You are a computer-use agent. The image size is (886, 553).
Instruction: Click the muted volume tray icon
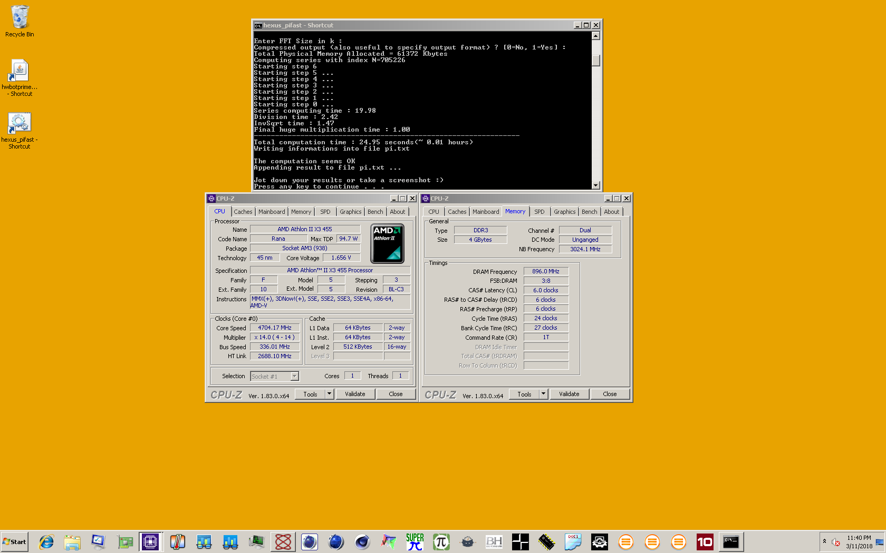click(836, 542)
